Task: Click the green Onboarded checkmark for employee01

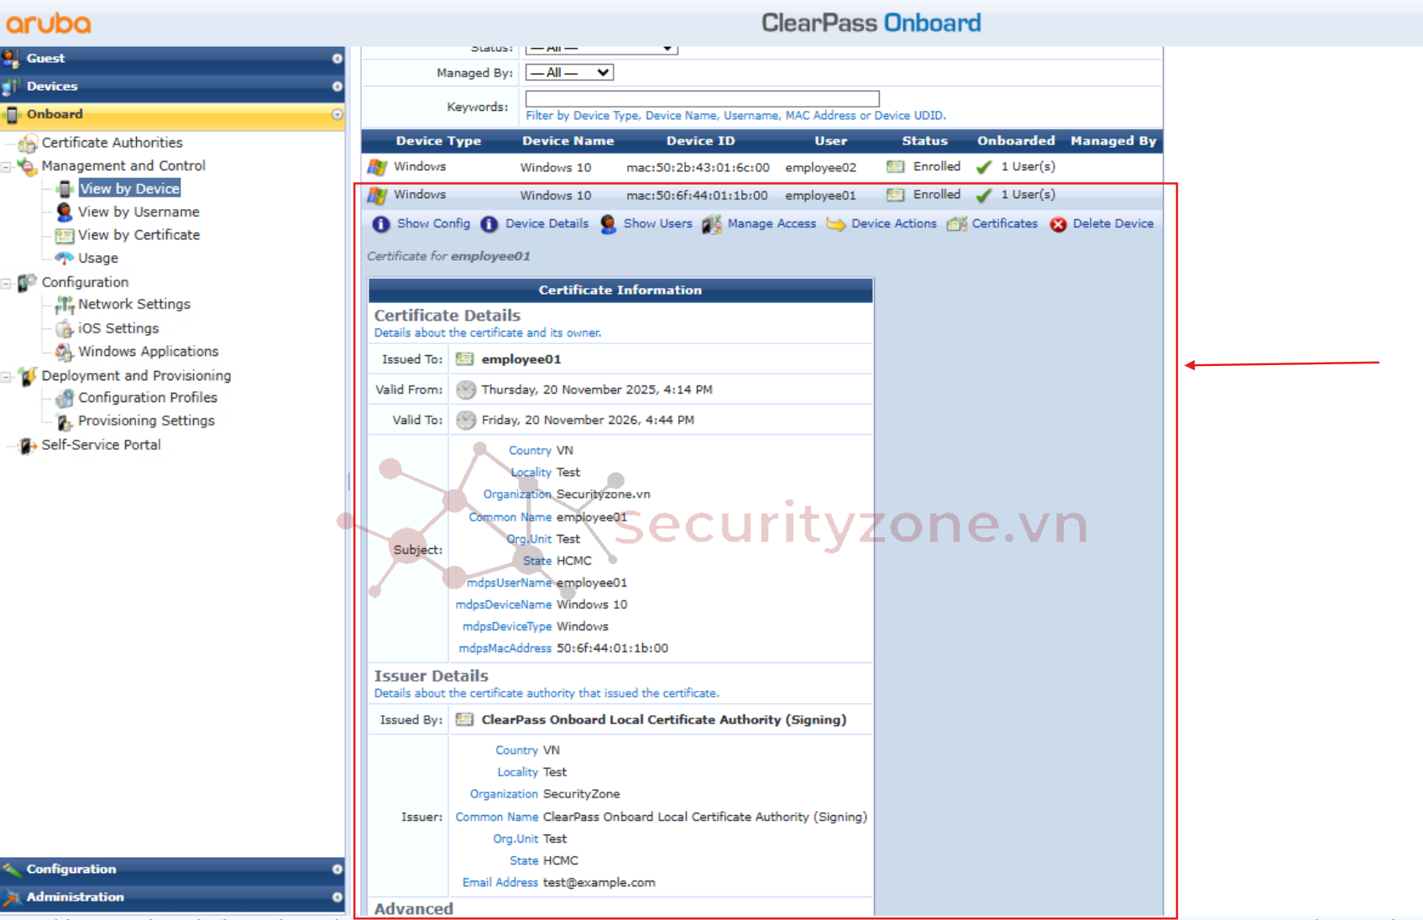Action: pyautogui.click(x=983, y=195)
